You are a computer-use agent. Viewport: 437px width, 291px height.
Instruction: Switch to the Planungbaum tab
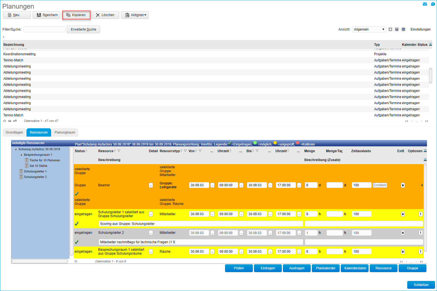pyautogui.click(x=65, y=132)
